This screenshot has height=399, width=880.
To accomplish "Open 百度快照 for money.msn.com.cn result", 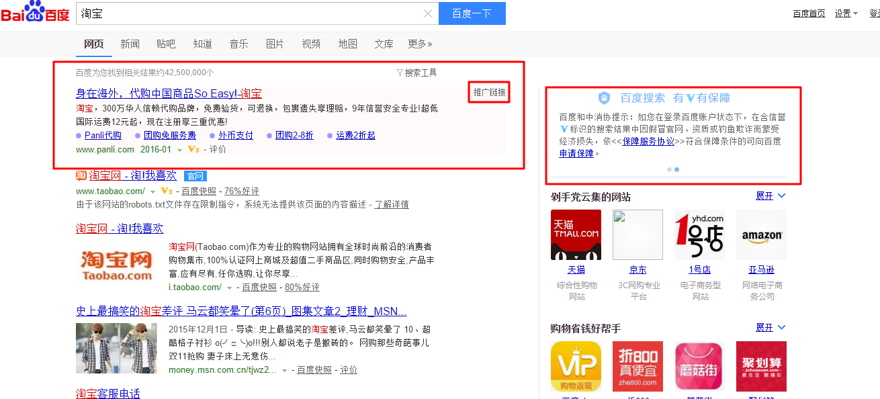I will pos(314,369).
